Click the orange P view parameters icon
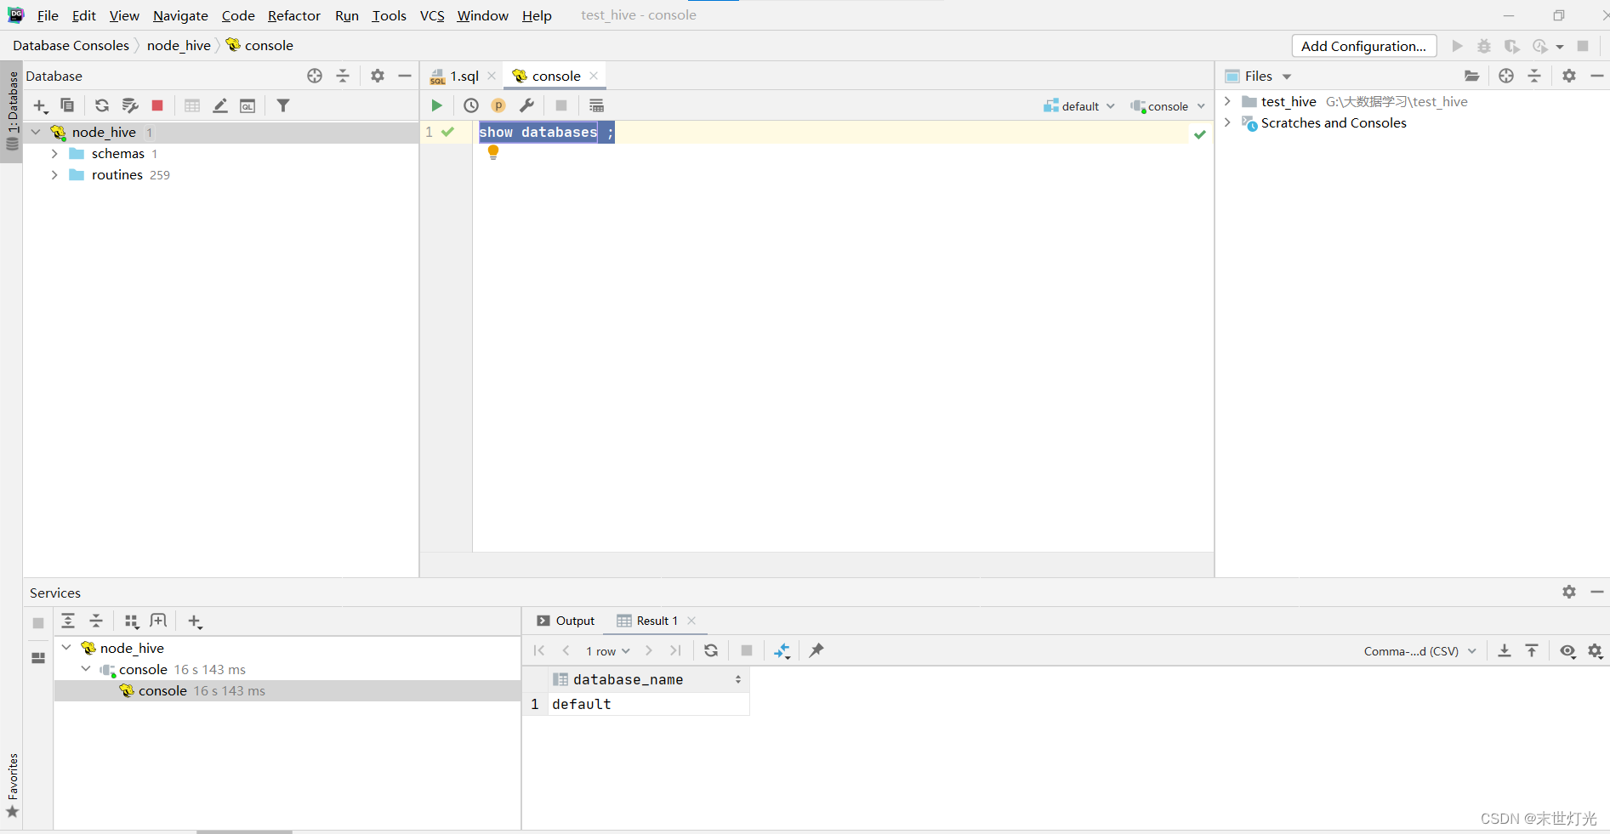 click(498, 105)
